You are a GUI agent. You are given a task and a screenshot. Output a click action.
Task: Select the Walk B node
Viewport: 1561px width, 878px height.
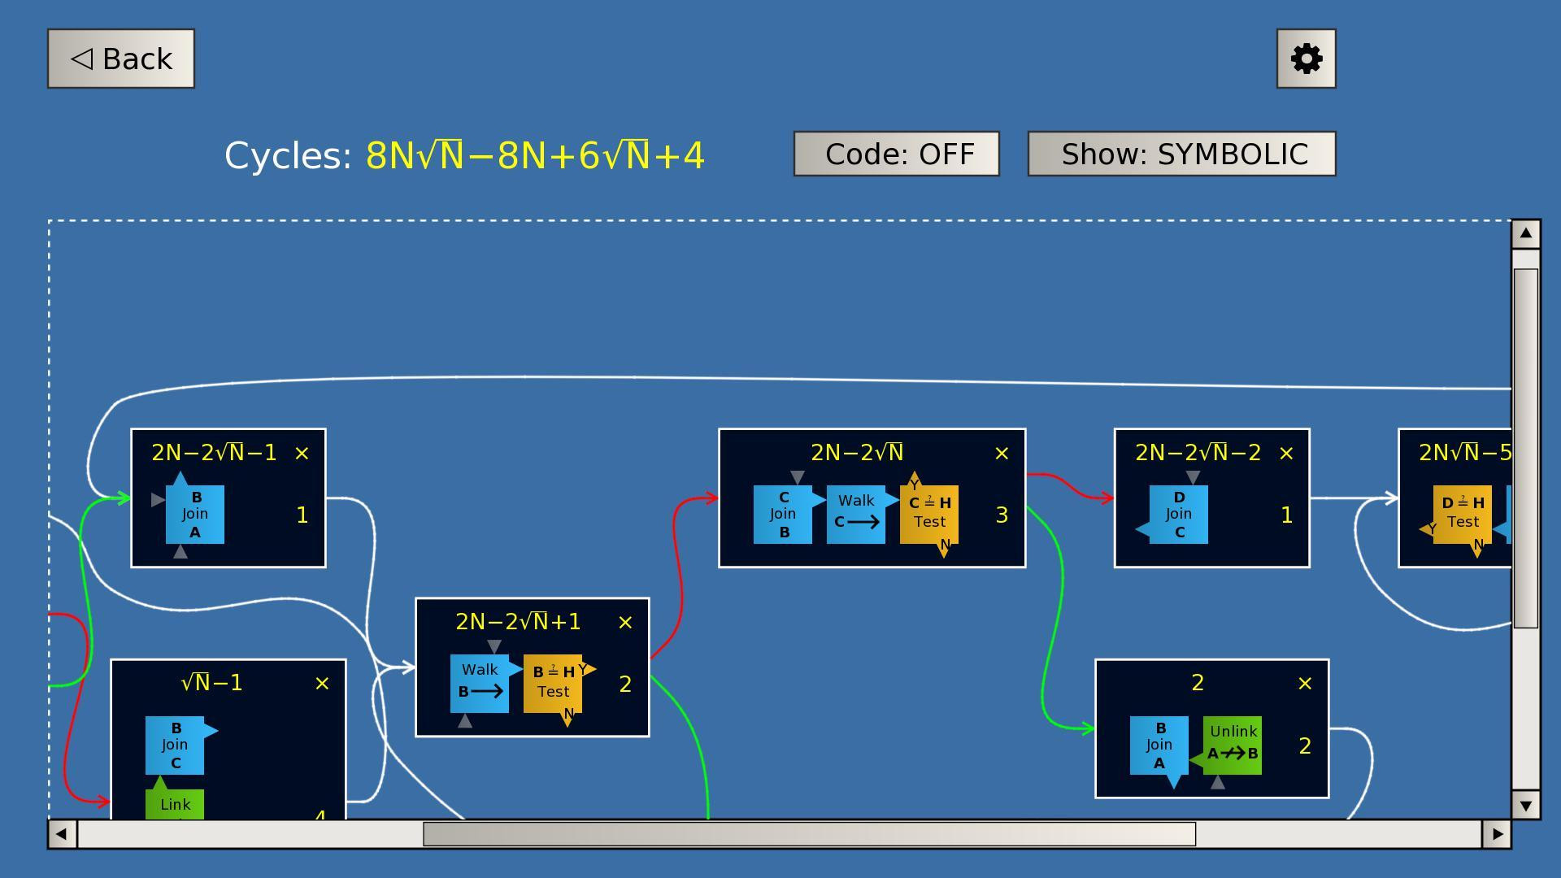tap(480, 684)
